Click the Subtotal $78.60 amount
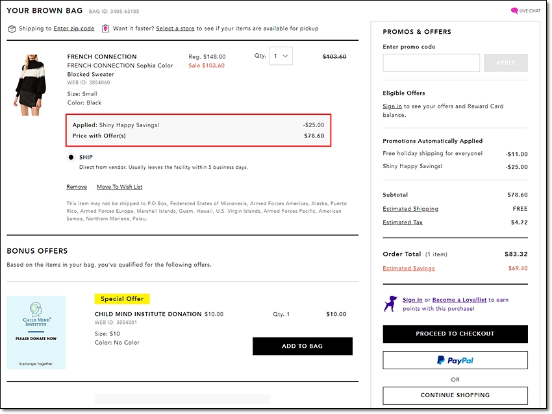Screen dimensions: 552x414 pyautogui.click(x=518, y=195)
